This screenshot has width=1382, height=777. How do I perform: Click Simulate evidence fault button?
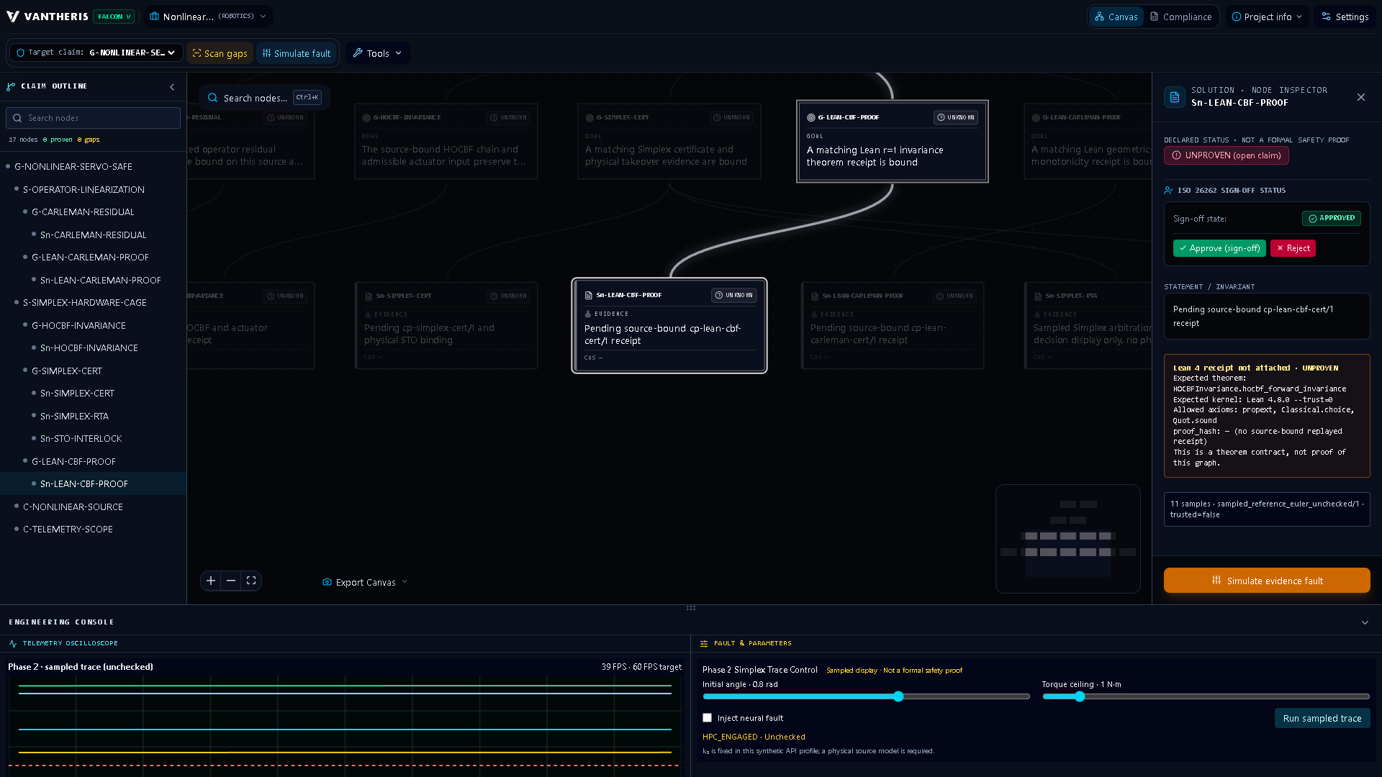1267,581
